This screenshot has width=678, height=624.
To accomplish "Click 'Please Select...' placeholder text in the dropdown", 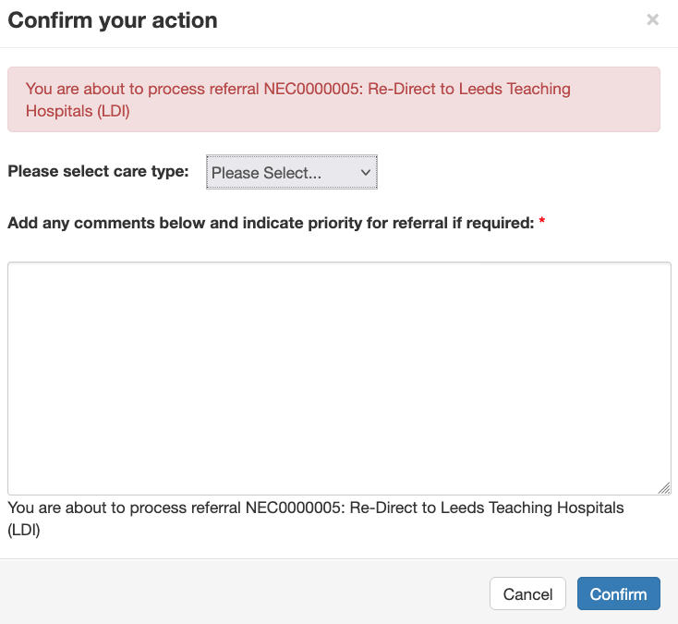I will coord(266,173).
